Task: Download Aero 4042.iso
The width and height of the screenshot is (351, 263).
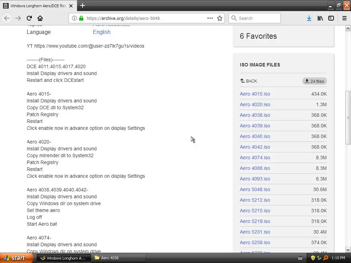Action: coord(255,147)
